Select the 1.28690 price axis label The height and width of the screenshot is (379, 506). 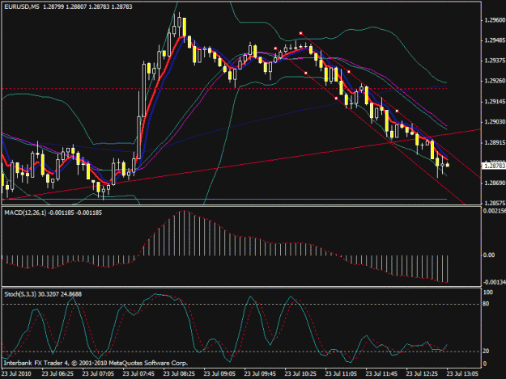click(x=495, y=183)
